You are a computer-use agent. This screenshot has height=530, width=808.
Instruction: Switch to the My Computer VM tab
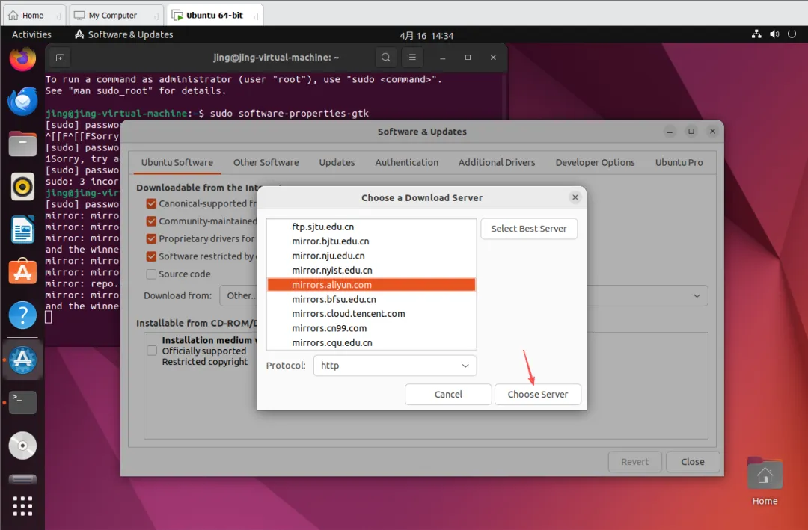tap(116, 16)
